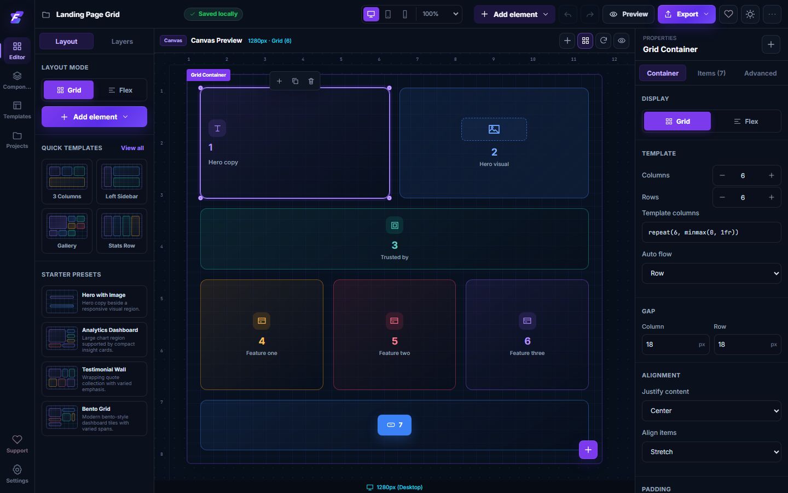Open the Editor sidebar section
Viewport: 788px width, 493px height.
(17, 50)
